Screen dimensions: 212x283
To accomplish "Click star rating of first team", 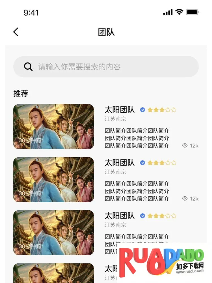I will [x=162, y=110].
